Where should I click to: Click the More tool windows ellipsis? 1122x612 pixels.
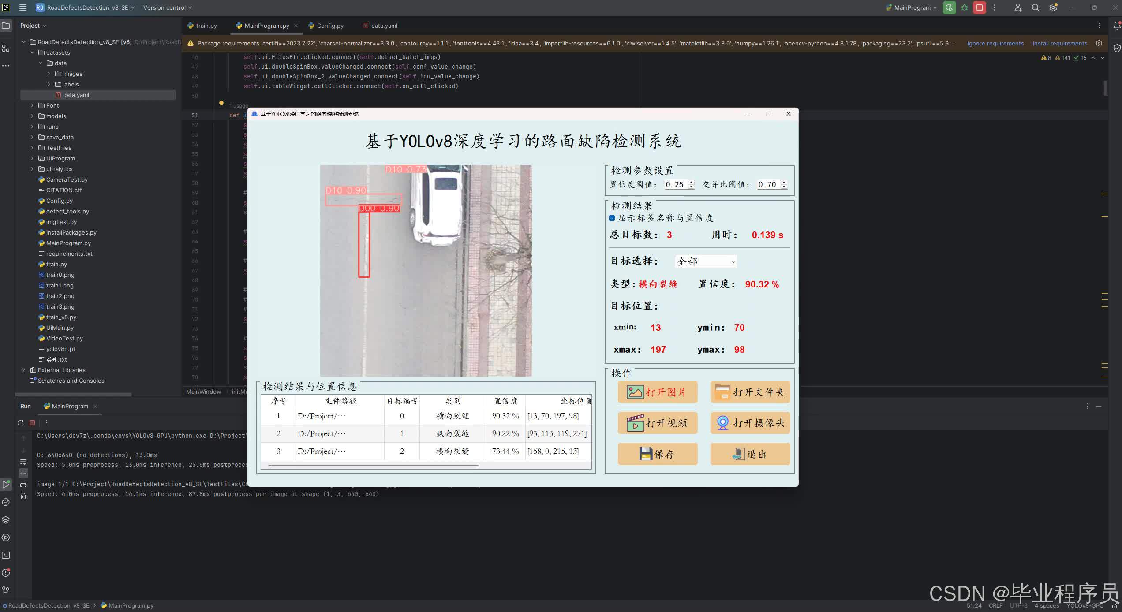(x=6, y=66)
